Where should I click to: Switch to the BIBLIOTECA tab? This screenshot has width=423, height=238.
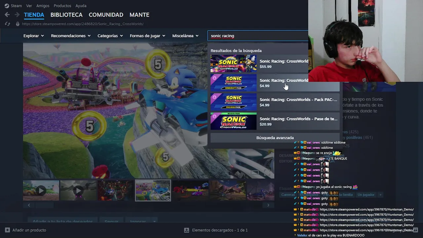coord(66,15)
